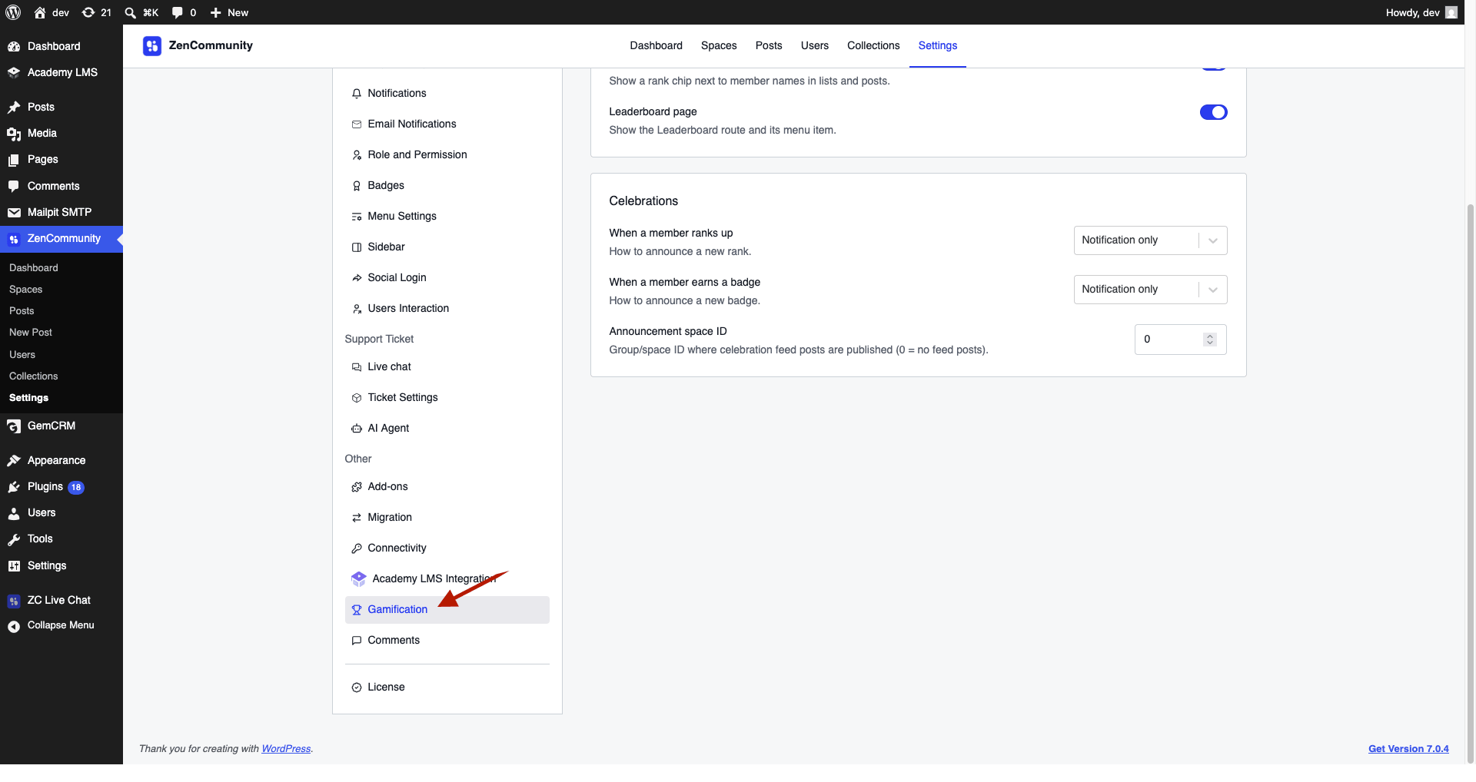Click Collapse Menu in WordPress sidebar

point(61,626)
